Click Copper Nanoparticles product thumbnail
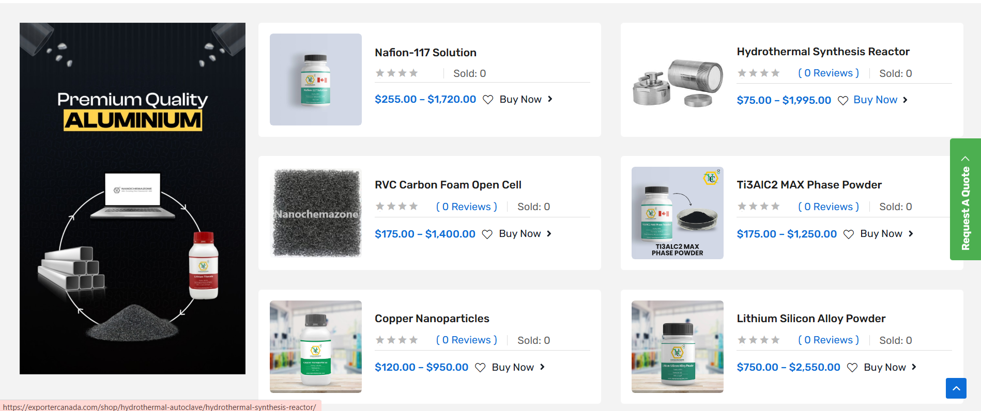The width and height of the screenshot is (981, 411). coord(316,346)
